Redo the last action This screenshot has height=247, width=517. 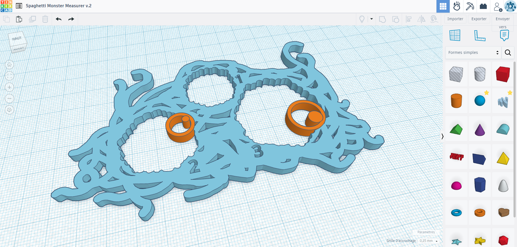(71, 19)
